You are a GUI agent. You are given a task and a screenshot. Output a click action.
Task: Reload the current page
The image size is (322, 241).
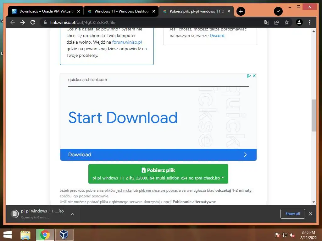tap(33, 22)
